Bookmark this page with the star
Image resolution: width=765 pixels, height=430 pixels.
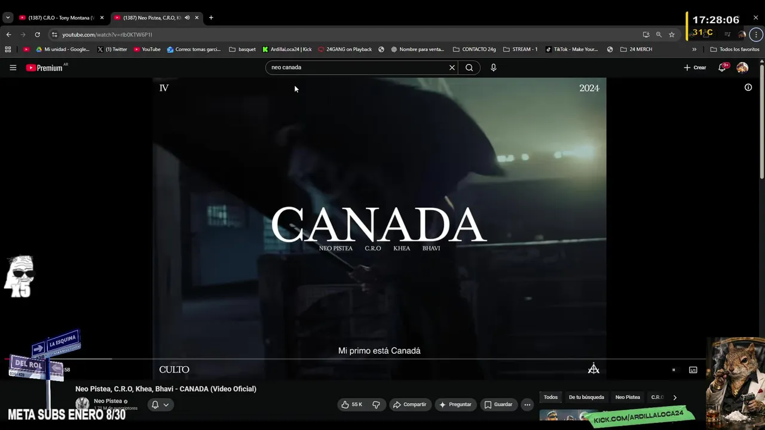click(672, 35)
